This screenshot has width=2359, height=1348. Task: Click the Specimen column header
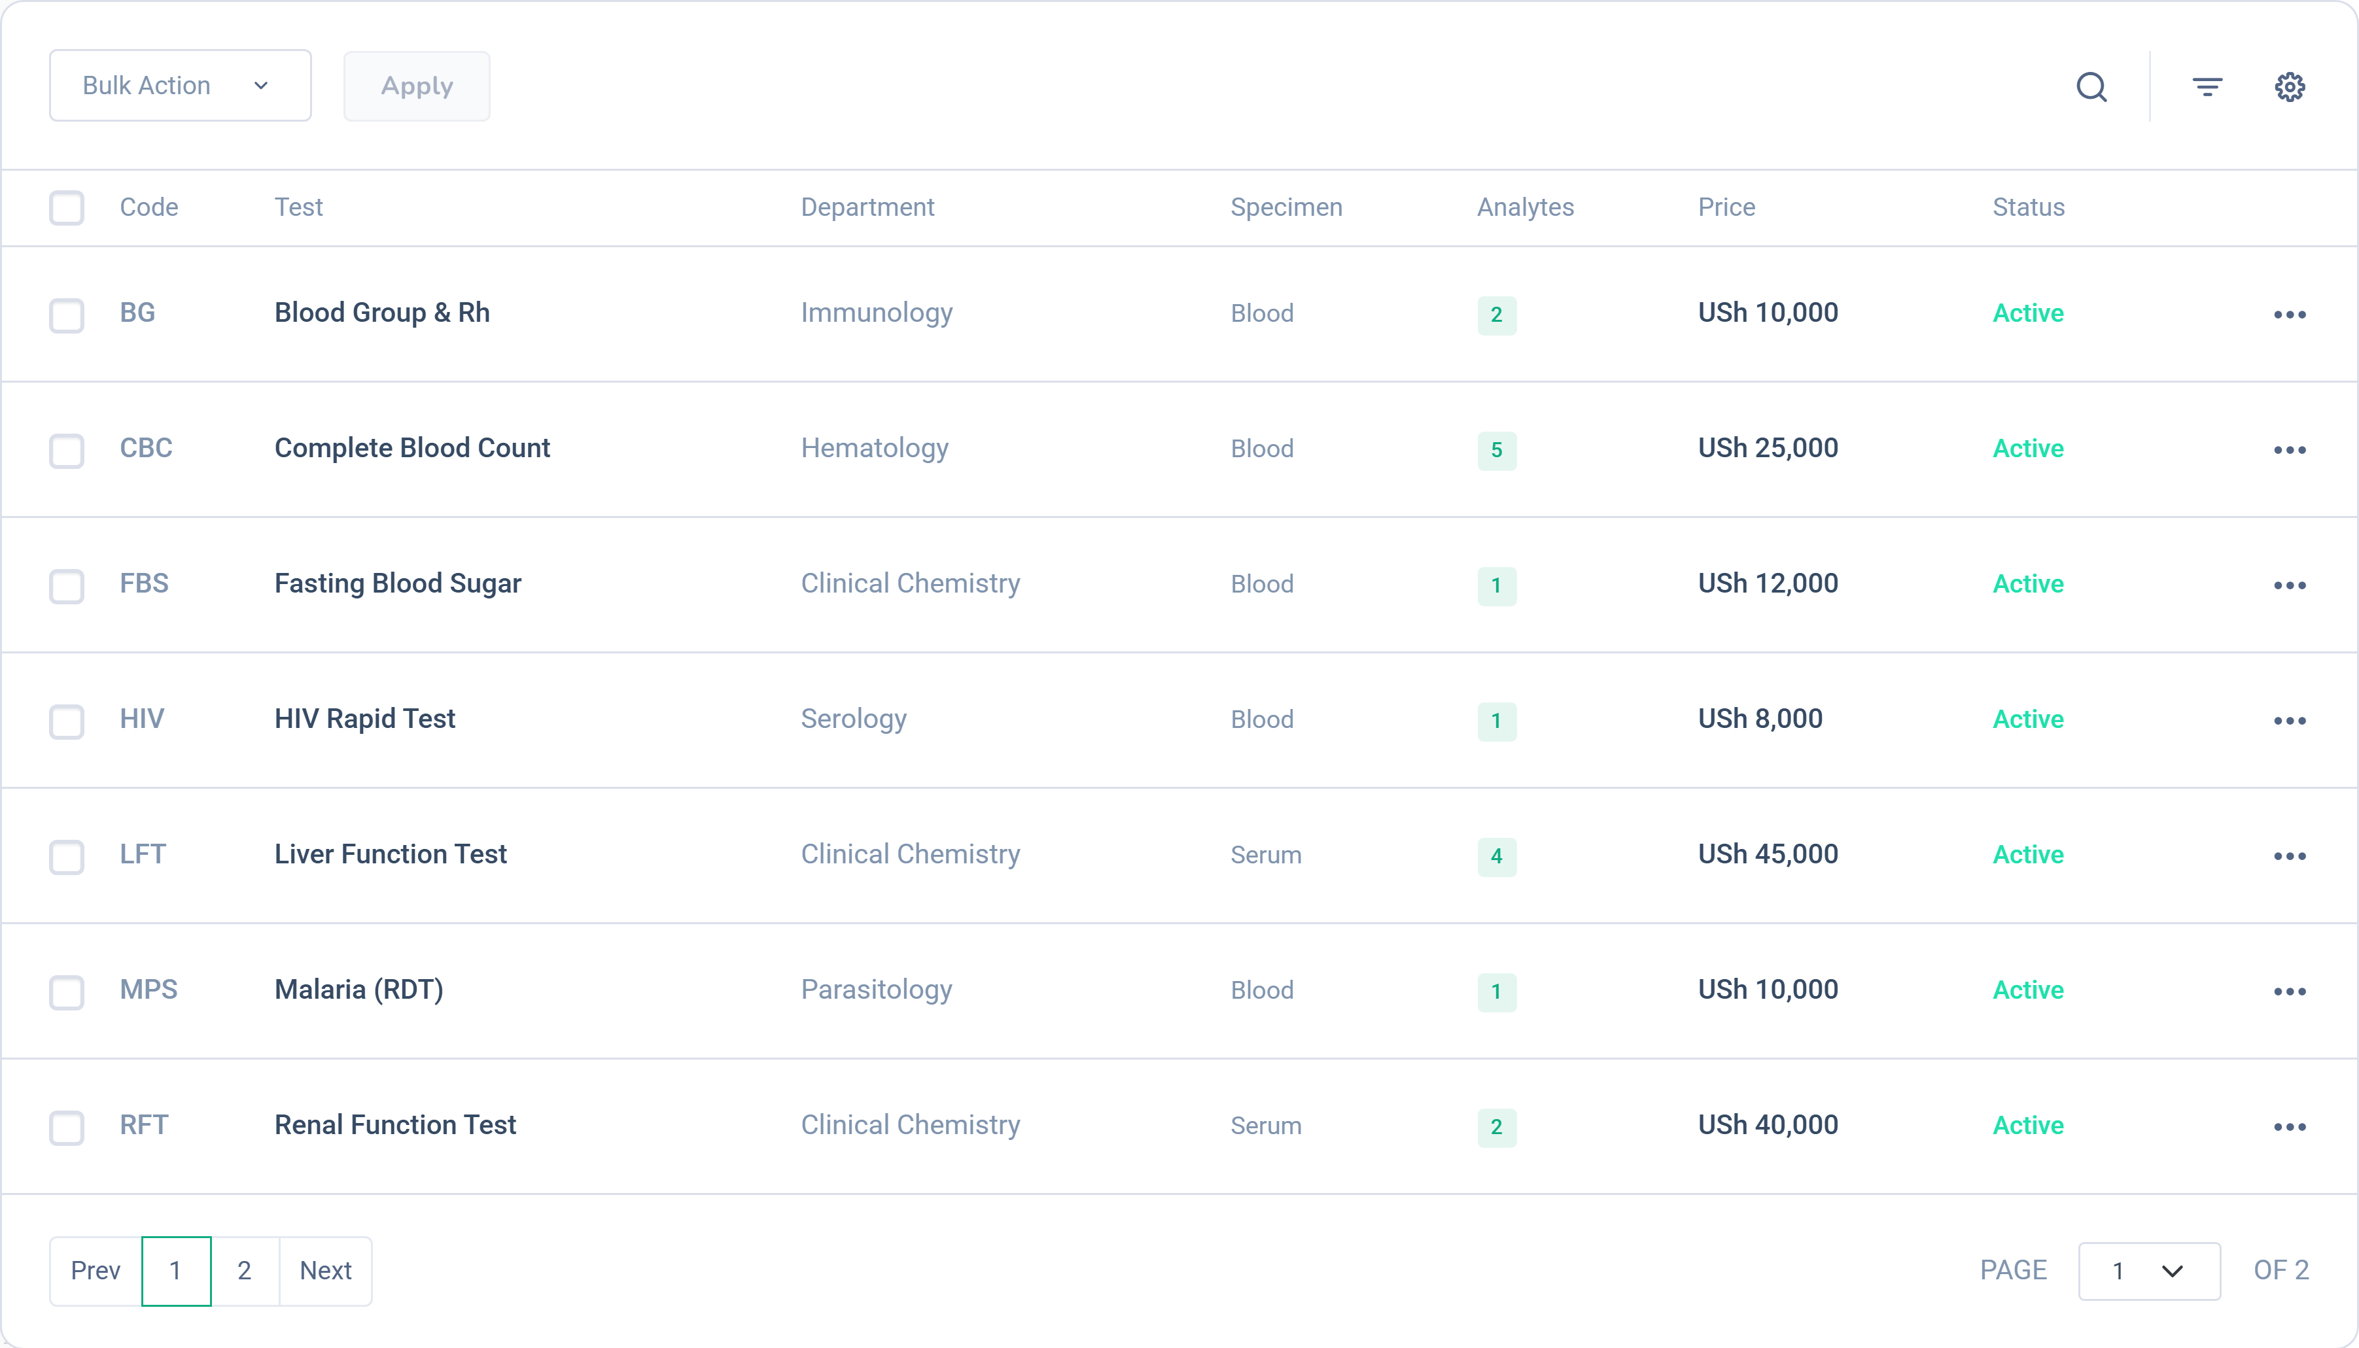[x=1286, y=207]
